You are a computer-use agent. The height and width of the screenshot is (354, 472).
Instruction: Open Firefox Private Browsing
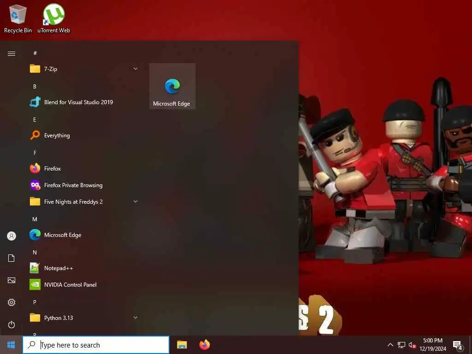[84, 185]
